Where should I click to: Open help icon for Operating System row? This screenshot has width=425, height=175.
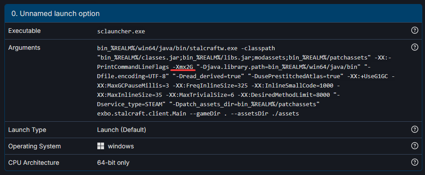(414, 146)
